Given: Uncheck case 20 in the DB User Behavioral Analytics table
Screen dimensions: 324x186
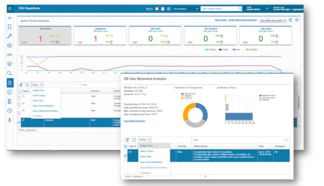Looking at the screenshot, I should pyautogui.click(x=126, y=155).
